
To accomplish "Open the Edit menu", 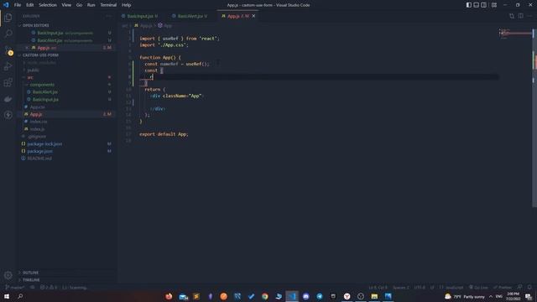I will click(x=30, y=5).
